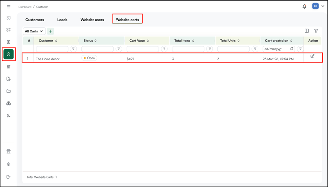328x187 pixels.
Task: Toggle the column layout icon
Action: 307,31
